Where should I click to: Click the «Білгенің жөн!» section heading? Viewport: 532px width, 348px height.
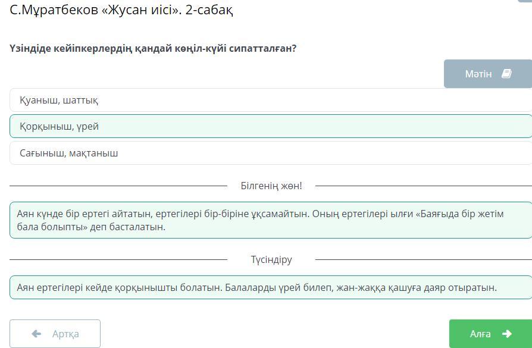click(271, 186)
